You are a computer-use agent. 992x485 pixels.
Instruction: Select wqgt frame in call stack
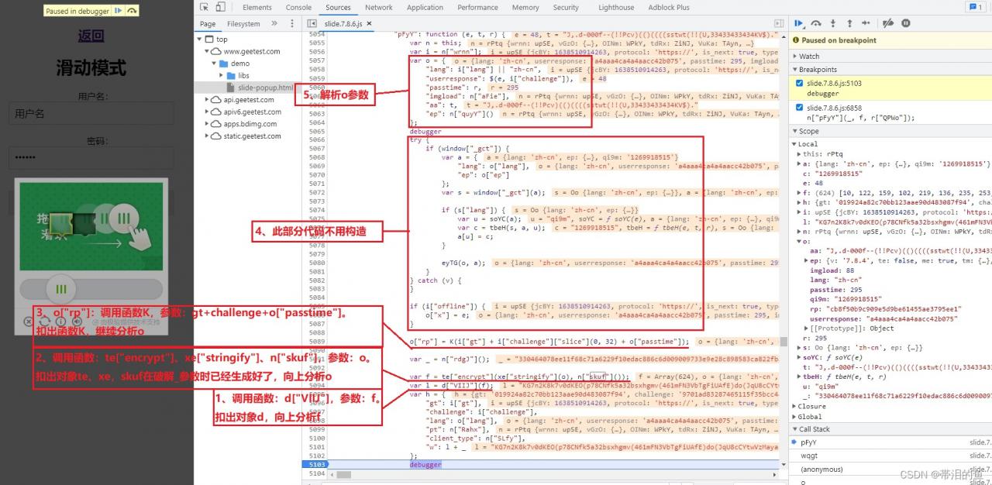(x=890, y=456)
